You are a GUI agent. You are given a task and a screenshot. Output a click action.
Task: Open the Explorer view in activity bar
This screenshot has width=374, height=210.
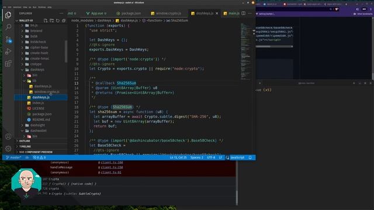click(8, 15)
